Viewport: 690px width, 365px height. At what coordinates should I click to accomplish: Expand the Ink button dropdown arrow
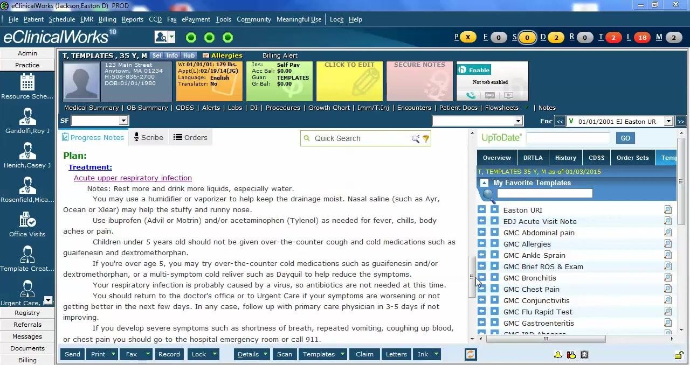tap(436, 354)
